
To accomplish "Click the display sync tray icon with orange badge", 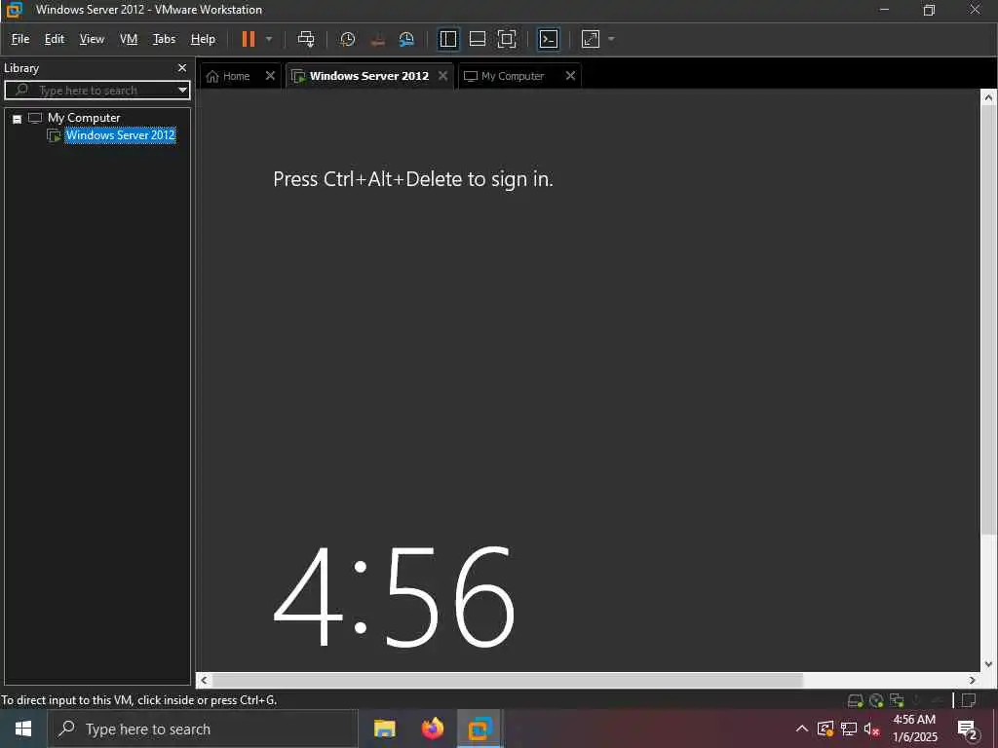I will [825, 729].
